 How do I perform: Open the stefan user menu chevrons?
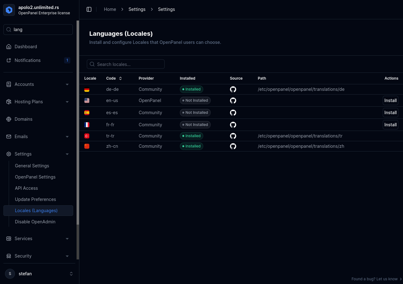(71, 274)
